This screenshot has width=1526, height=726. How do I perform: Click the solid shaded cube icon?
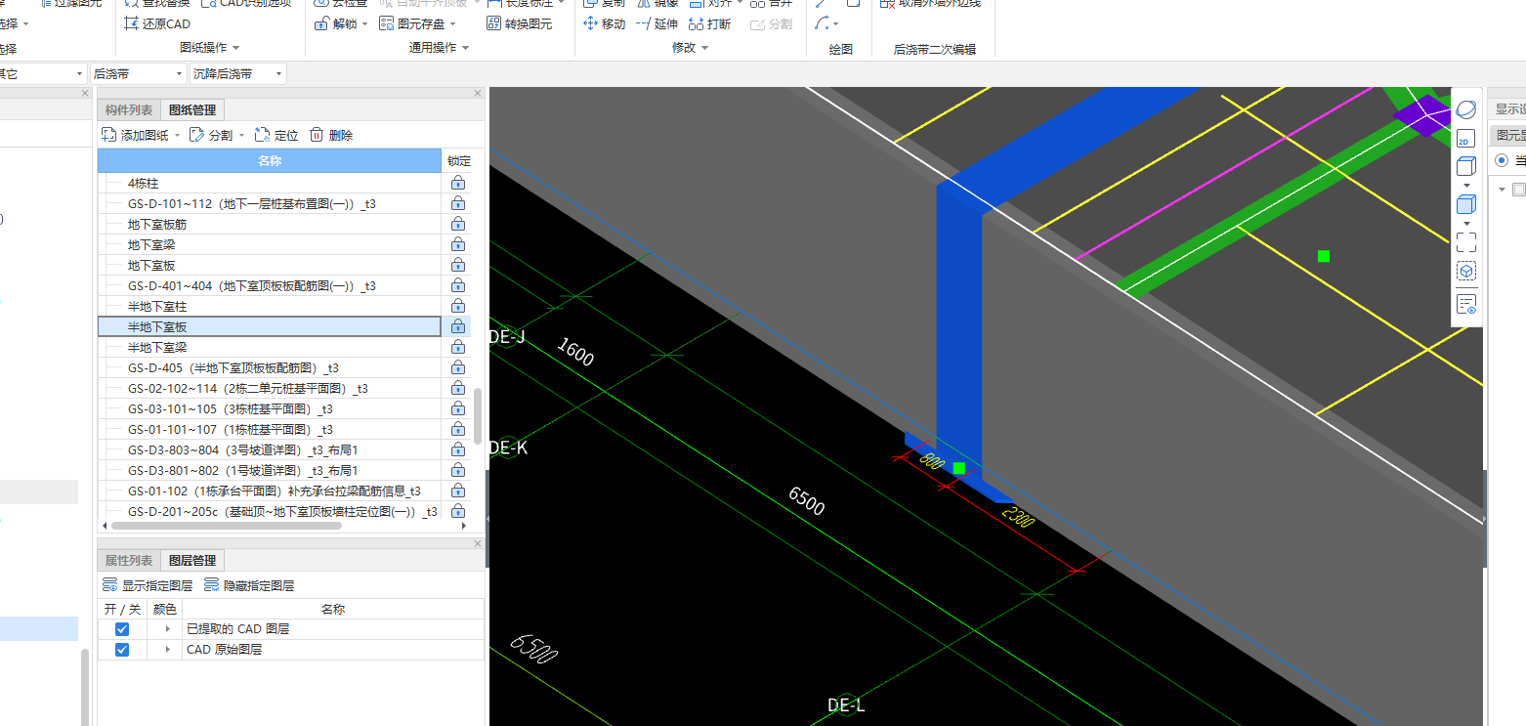click(1465, 204)
